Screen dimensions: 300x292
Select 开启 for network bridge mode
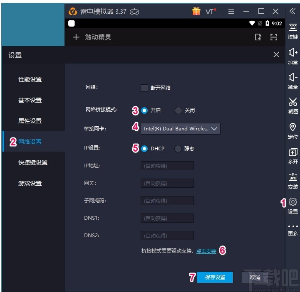tap(144, 110)
